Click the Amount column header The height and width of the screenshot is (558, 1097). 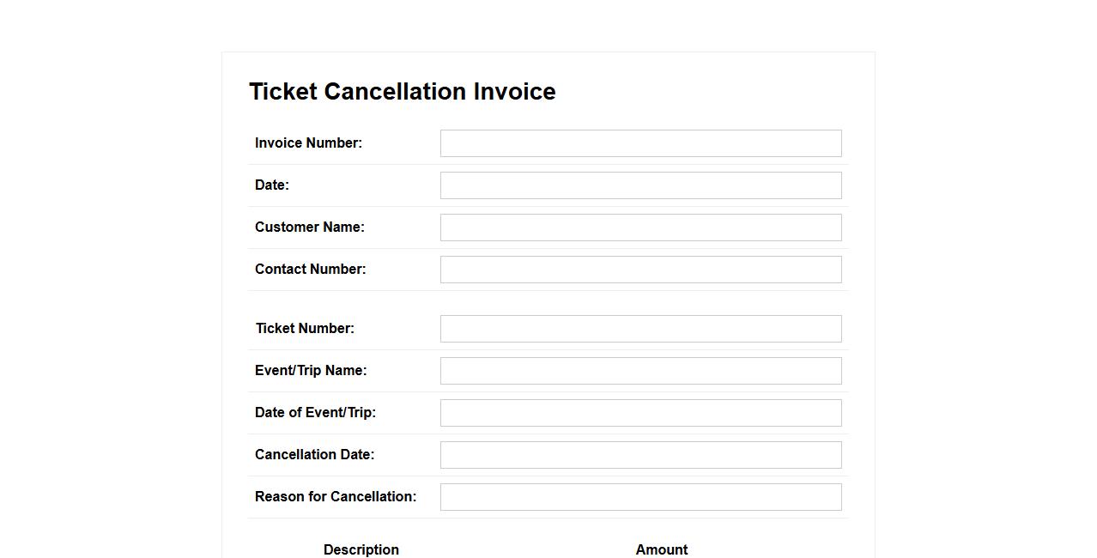click(661, 549)
